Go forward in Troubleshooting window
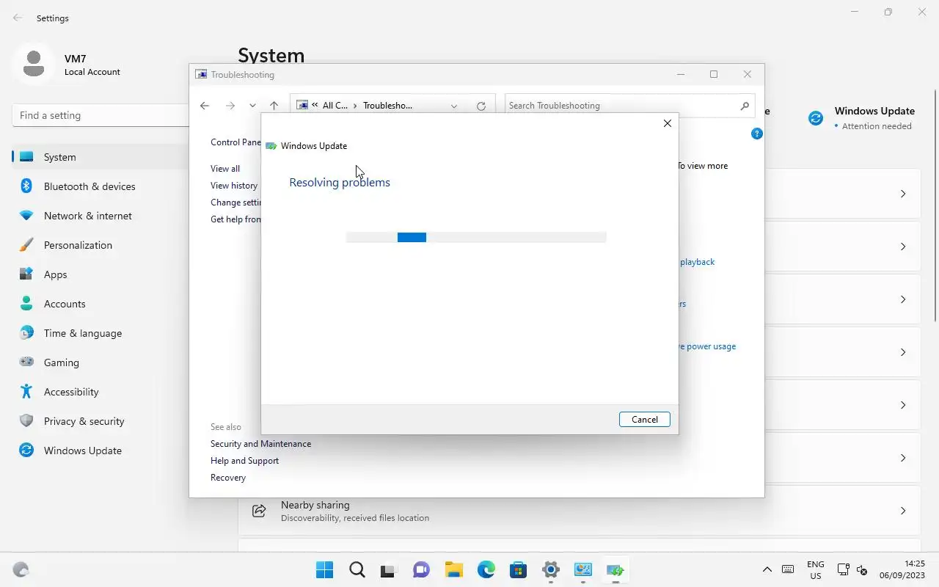 (230, 106)
